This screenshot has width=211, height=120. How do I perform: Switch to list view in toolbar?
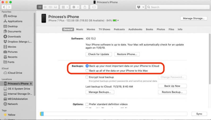pyautogui.click(x=45, y=7)
